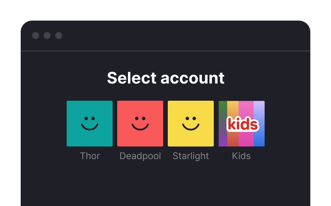The height and width of the screenshot is (206, 331).
Task: Open the rainbow Kids profile tile
Action: (241, 124)
